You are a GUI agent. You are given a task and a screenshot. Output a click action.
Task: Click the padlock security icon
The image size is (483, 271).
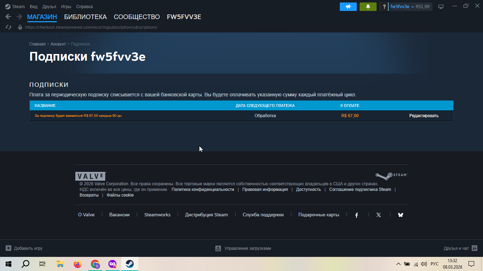[20, 27]
